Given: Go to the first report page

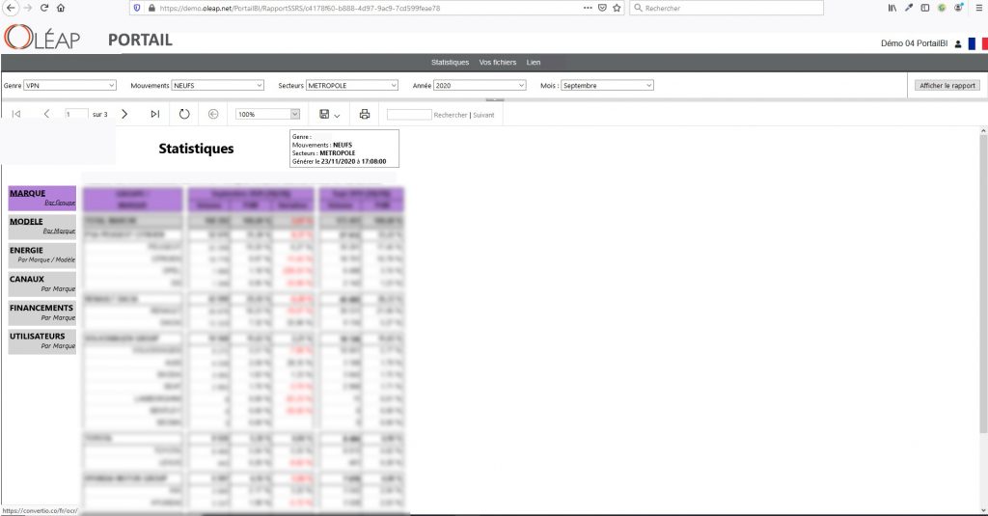Looking at the screenshot, I should [16, 114].
